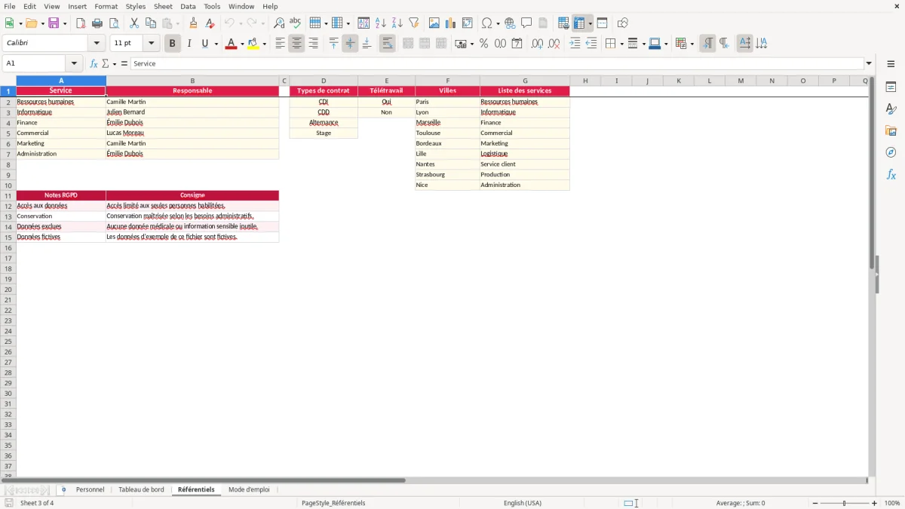Click the zoom slider handle

844,503
